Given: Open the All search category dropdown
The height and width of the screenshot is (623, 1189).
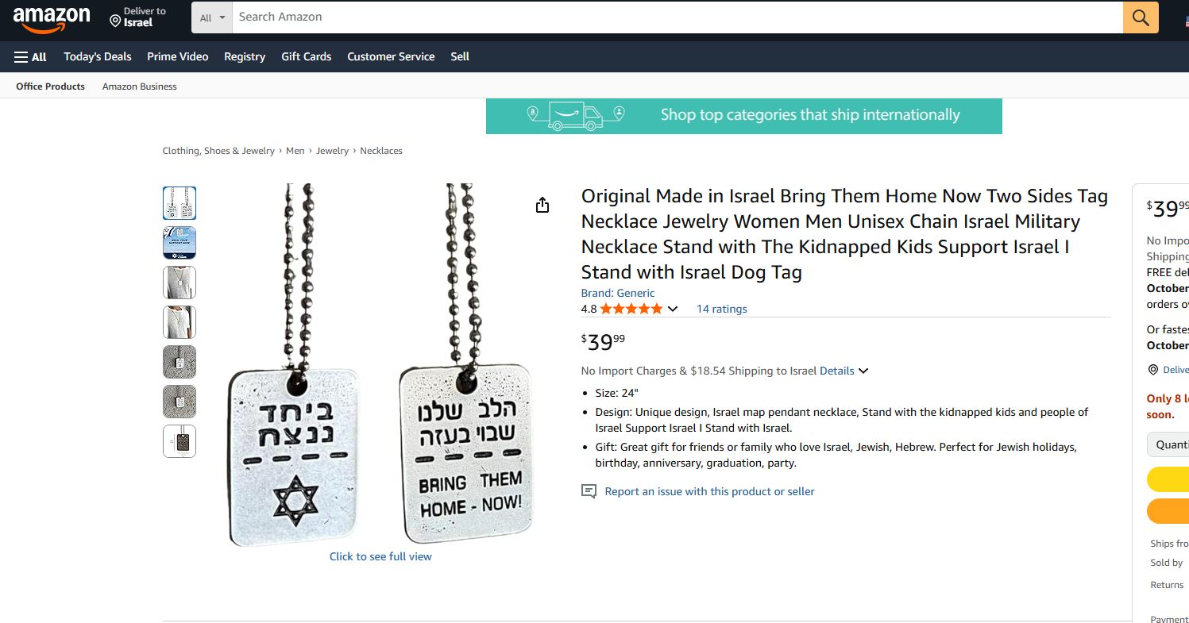Looking at the screenshot, I should 212,17.
